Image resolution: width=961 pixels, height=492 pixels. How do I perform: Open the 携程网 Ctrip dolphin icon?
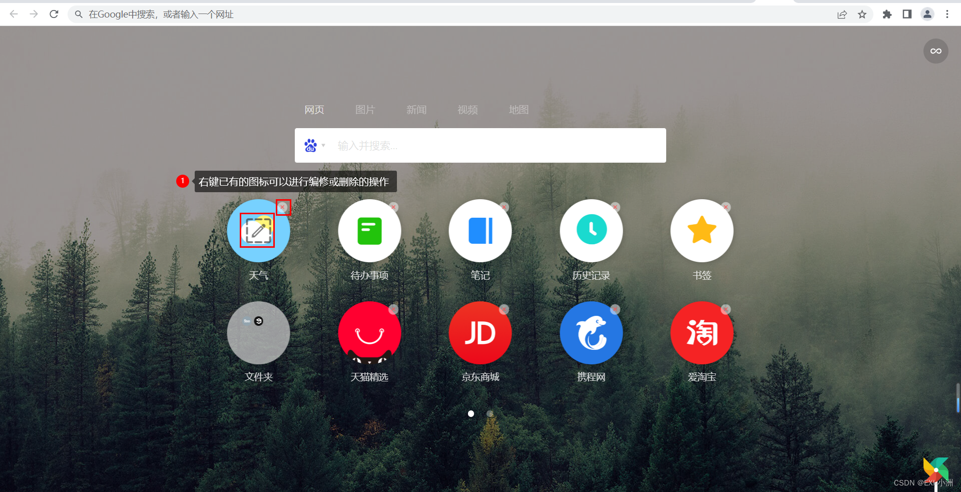[591, 332]
